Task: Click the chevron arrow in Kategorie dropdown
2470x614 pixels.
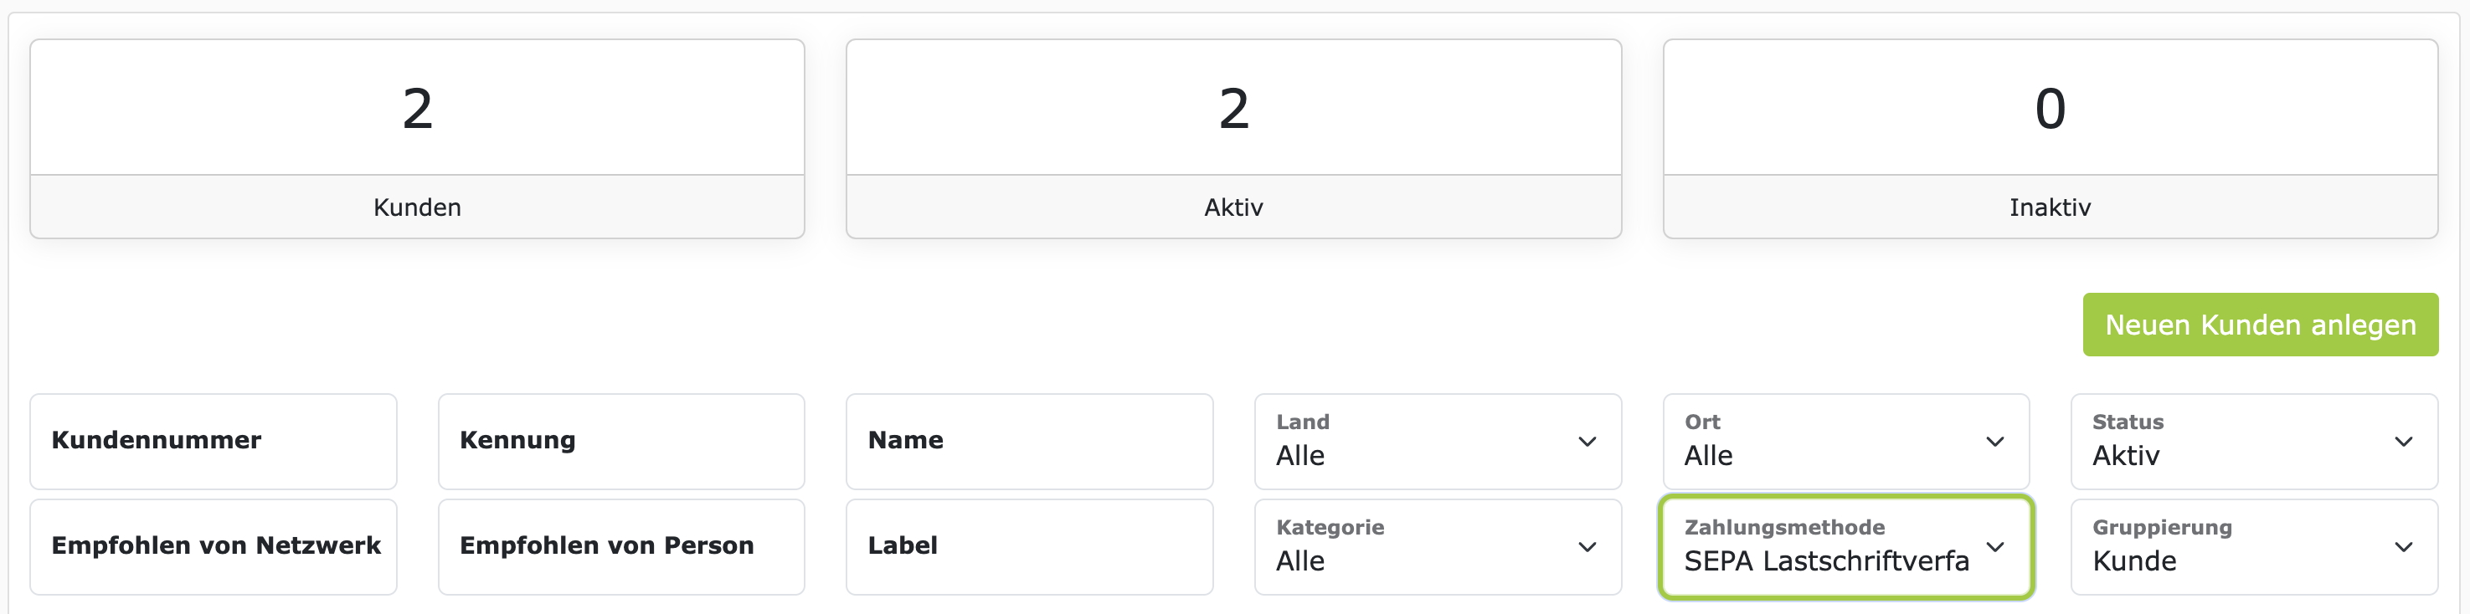Action: pos(1587,547)
